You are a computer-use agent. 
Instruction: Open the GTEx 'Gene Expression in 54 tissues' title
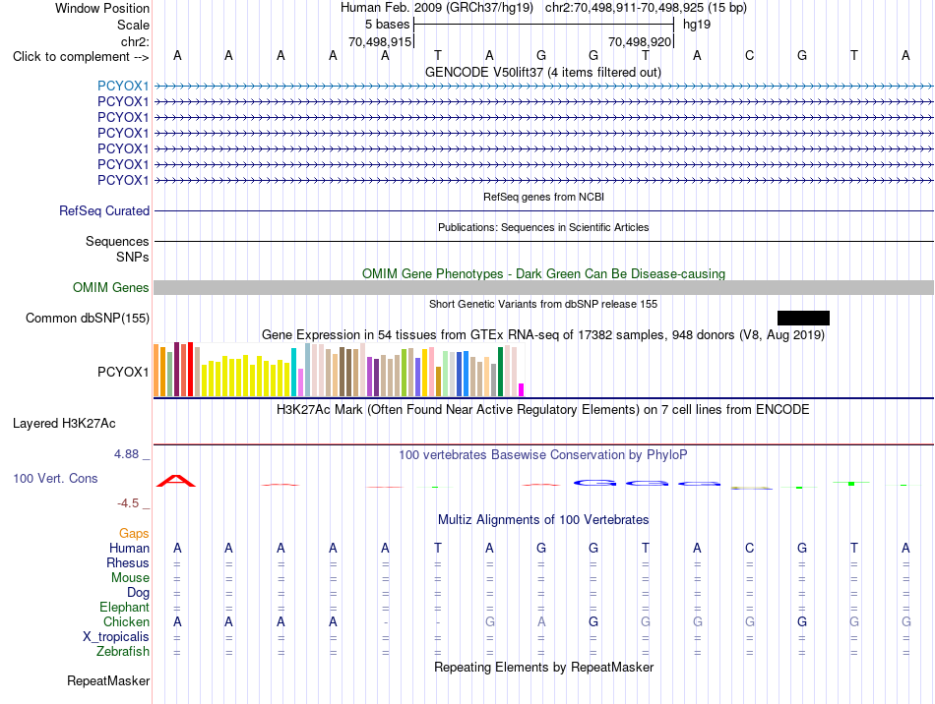point(543,334)
